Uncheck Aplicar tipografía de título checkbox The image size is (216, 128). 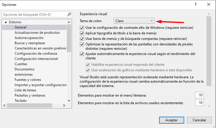pos(82,33)
